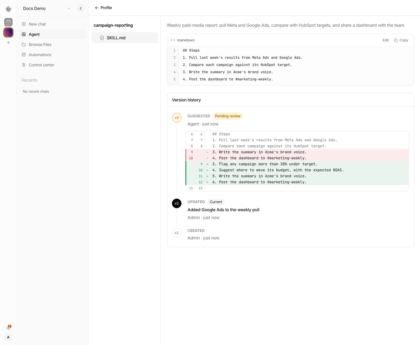Click the v1 version circle
The height and width of the screenshot is (345, 420).
(177, 233)
